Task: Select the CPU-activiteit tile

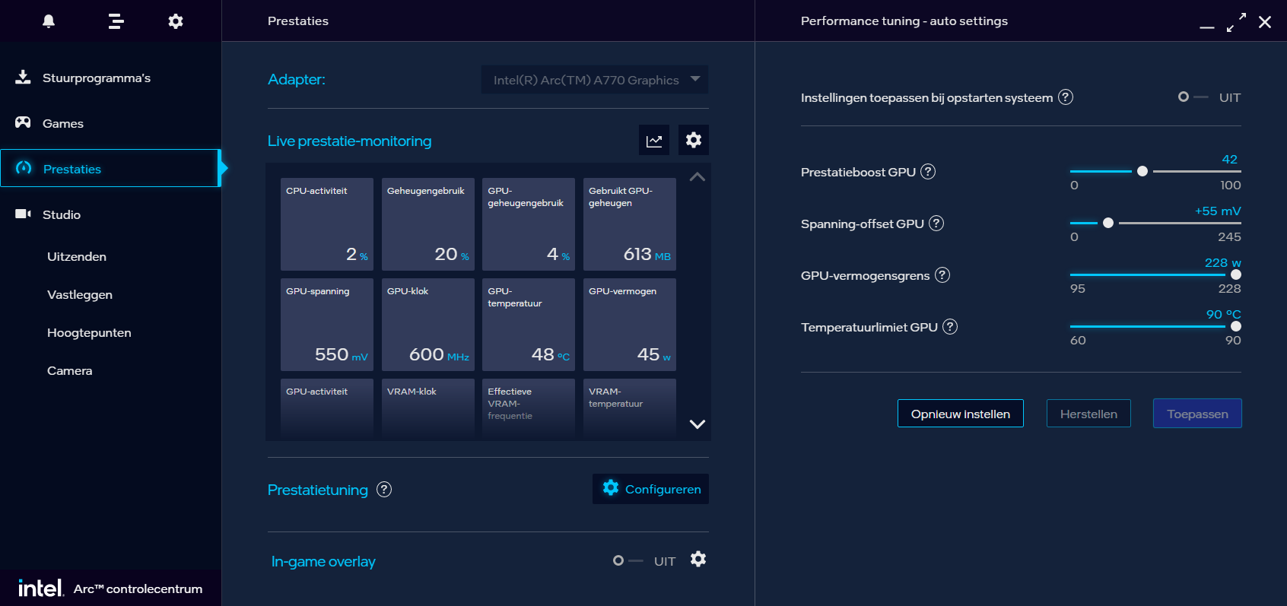Action: tap(327, 224)
